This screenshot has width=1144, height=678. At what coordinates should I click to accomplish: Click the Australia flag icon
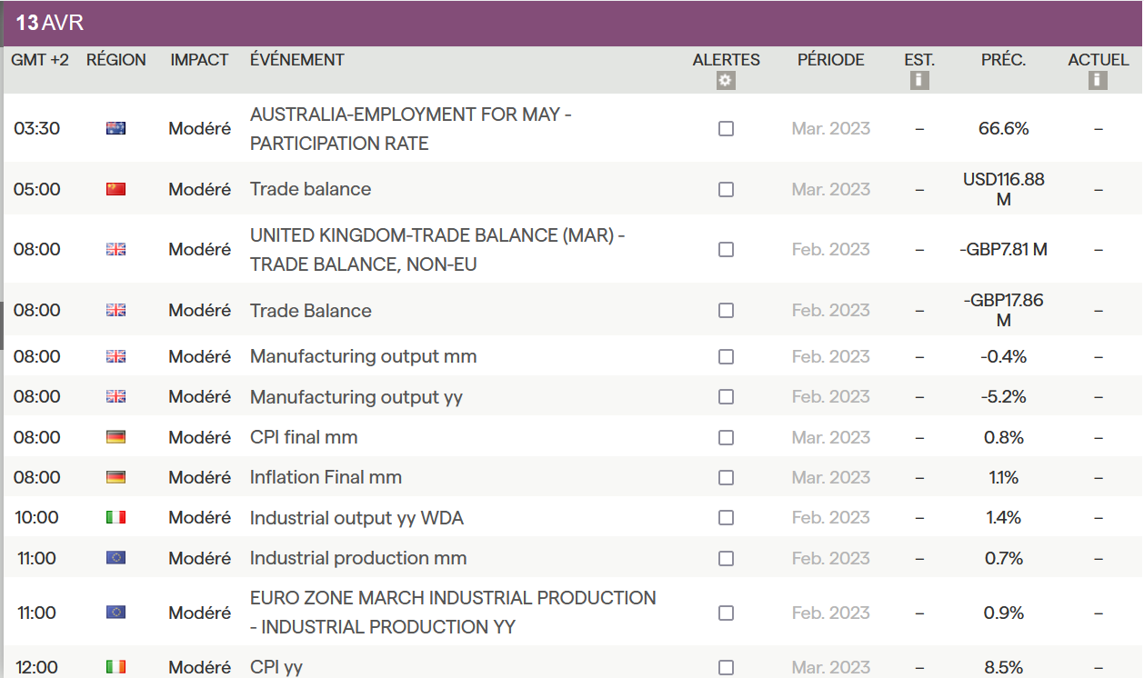pos(115,129)
